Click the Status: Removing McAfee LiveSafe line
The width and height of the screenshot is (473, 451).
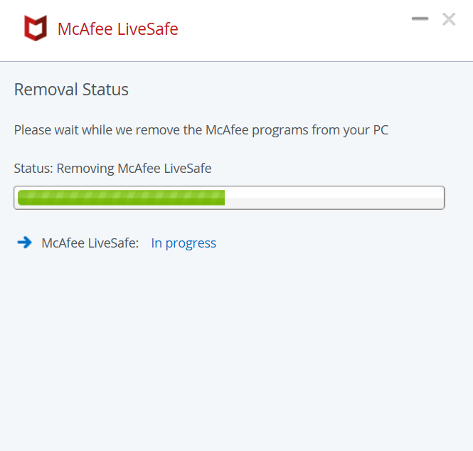(x=112, y=169)
